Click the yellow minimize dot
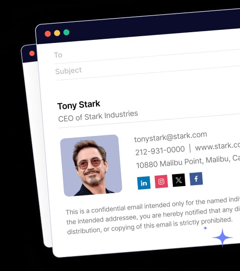 tap(57, 33)
